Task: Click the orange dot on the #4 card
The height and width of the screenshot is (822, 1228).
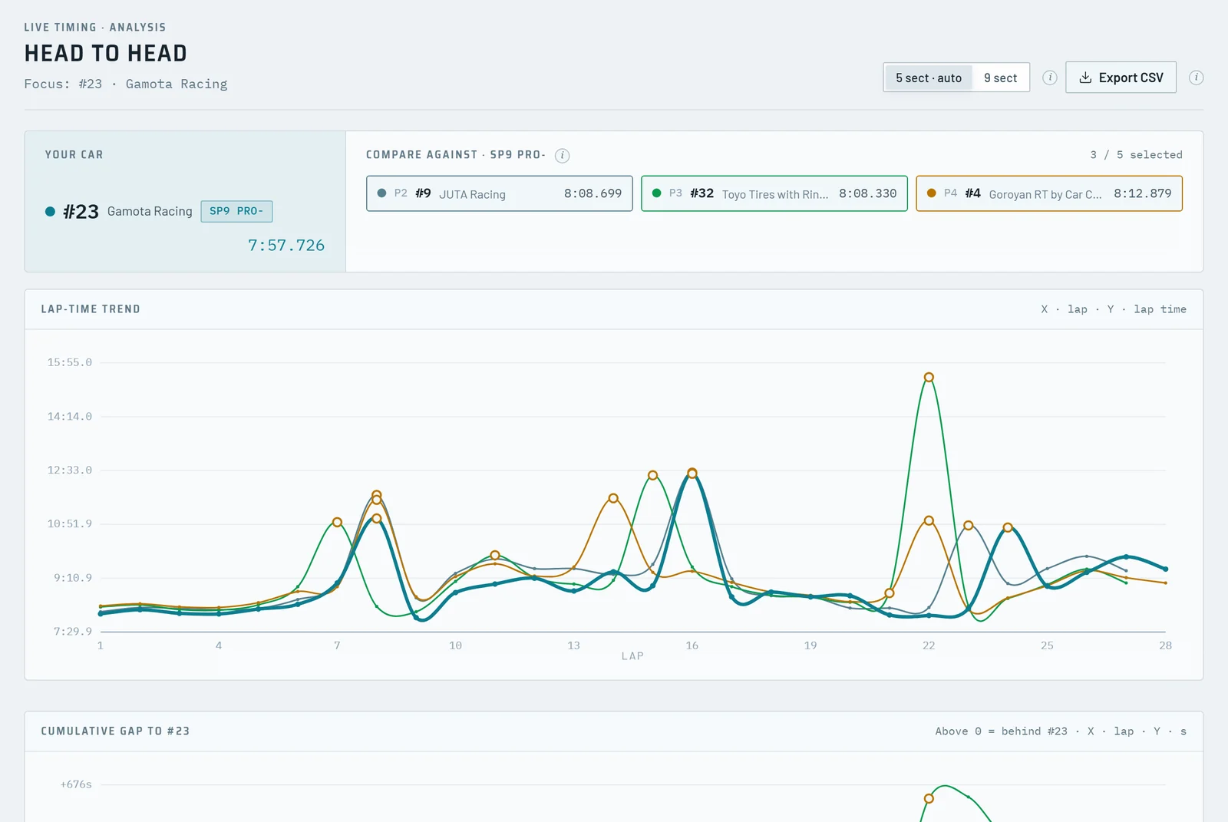Action: 931,193
